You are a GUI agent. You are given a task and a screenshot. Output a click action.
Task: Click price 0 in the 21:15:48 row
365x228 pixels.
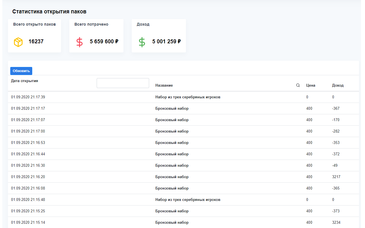point(307,199)
